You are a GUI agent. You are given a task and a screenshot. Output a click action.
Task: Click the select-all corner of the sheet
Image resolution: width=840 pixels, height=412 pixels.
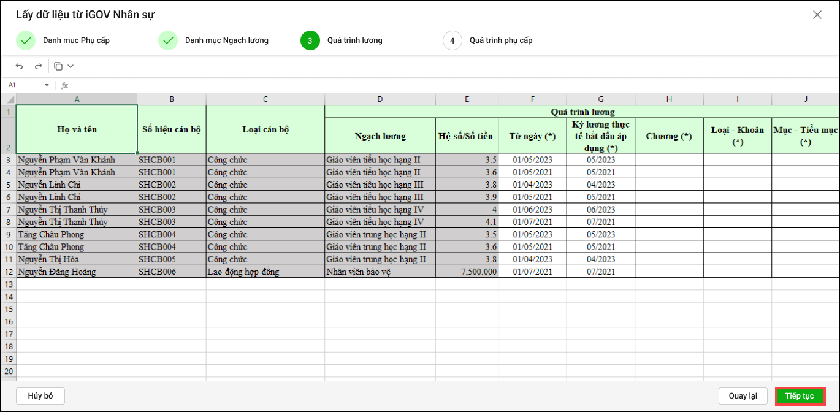8,99
